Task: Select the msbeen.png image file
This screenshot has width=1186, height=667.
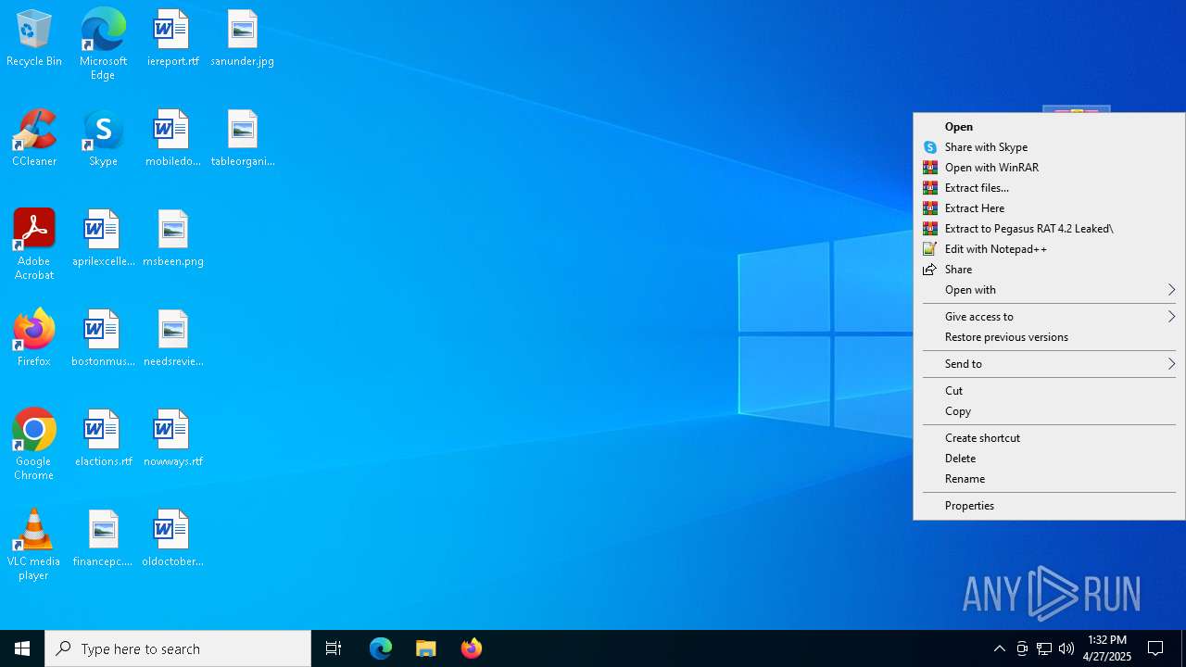Action: click(172, 239)
